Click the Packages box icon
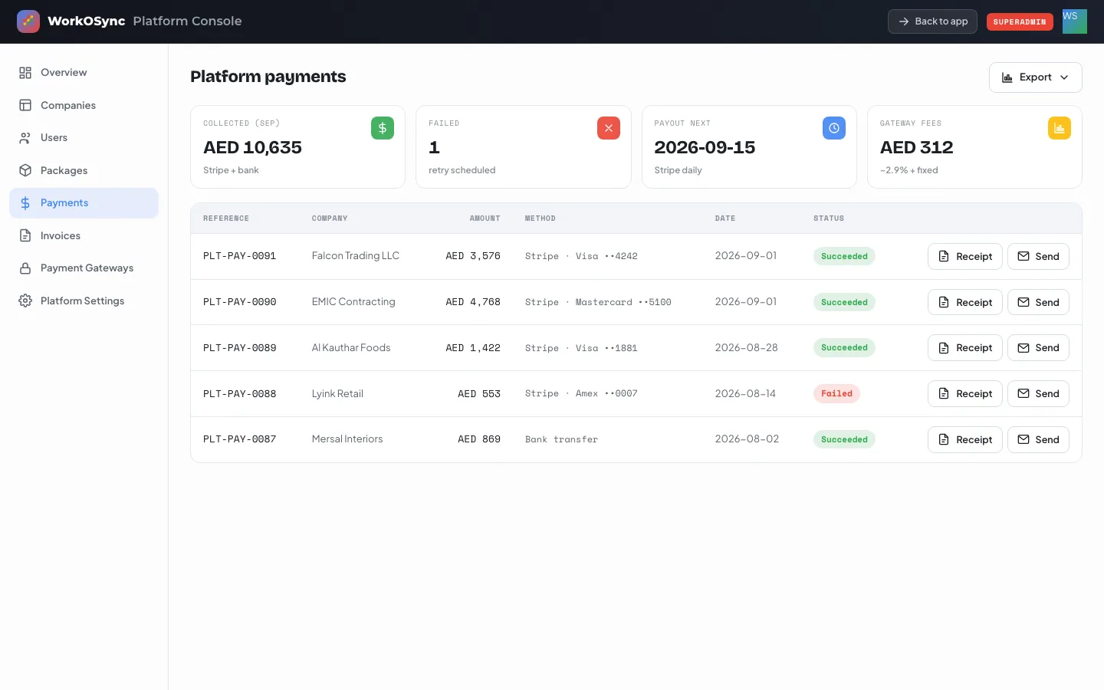The image size is (1104, 690). pyautogui.click(x=25, y=170)
